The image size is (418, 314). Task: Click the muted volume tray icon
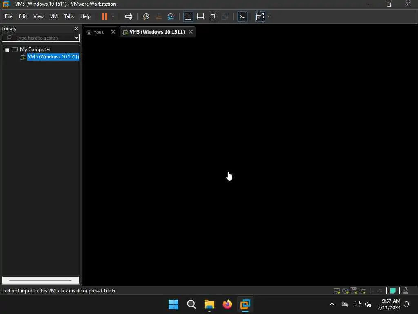[x=368, y=304]
